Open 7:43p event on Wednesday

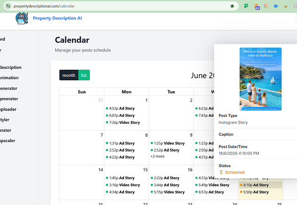[204, 115]
